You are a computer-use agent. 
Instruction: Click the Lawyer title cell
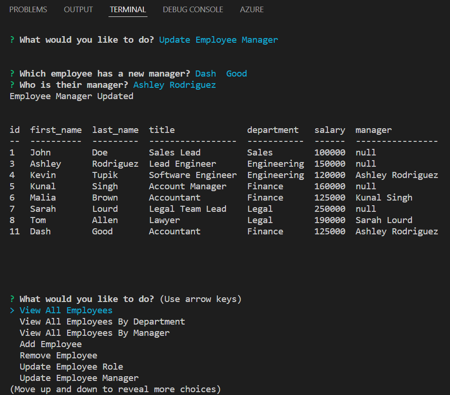(x=164, y=220)
